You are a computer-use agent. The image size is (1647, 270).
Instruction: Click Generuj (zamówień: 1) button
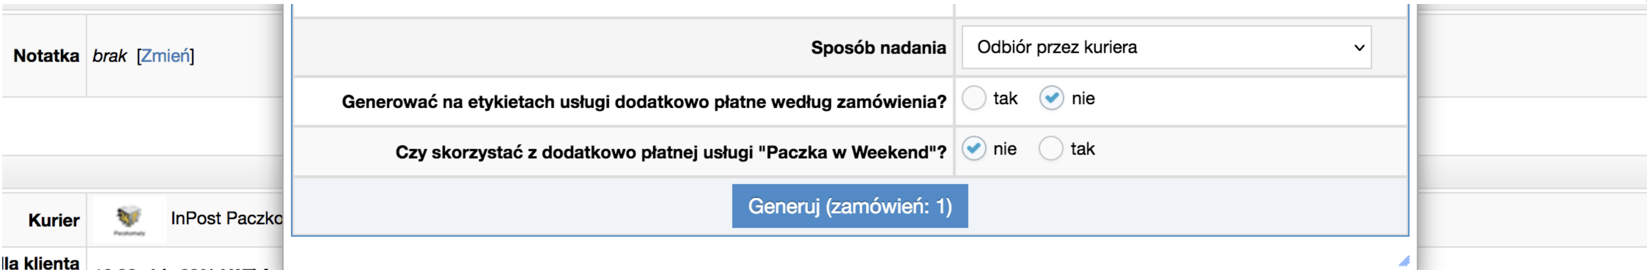click(x=850, y=206)
